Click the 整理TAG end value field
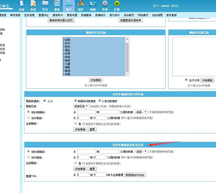The height and width of the screenshot is (193, 216). pos(100,175)
